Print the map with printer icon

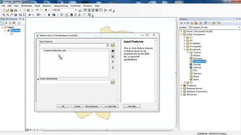tap(15, 10)
